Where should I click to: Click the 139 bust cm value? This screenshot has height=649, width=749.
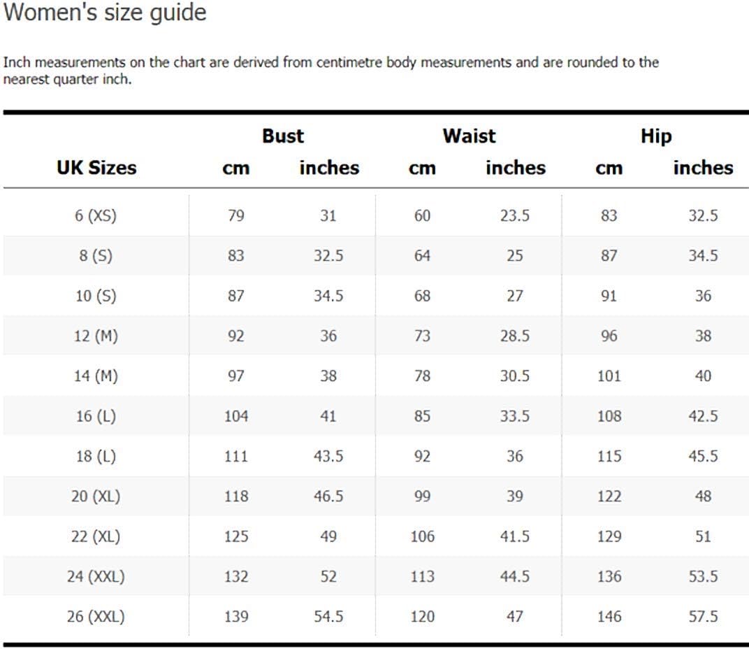pos(236,617)
